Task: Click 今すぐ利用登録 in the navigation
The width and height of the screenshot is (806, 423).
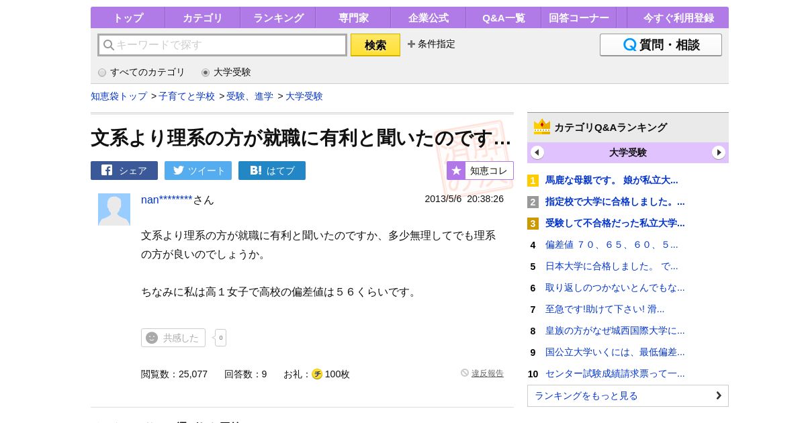Action: [677, 17]
